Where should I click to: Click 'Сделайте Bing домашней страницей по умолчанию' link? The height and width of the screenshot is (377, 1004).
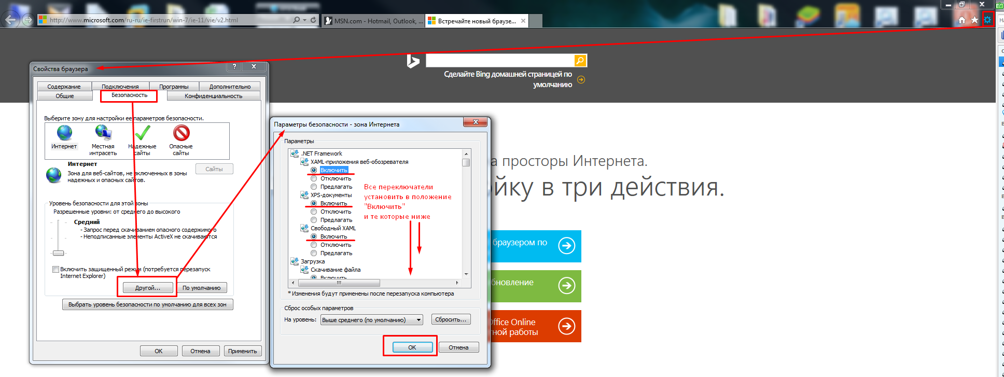(508, 79)
